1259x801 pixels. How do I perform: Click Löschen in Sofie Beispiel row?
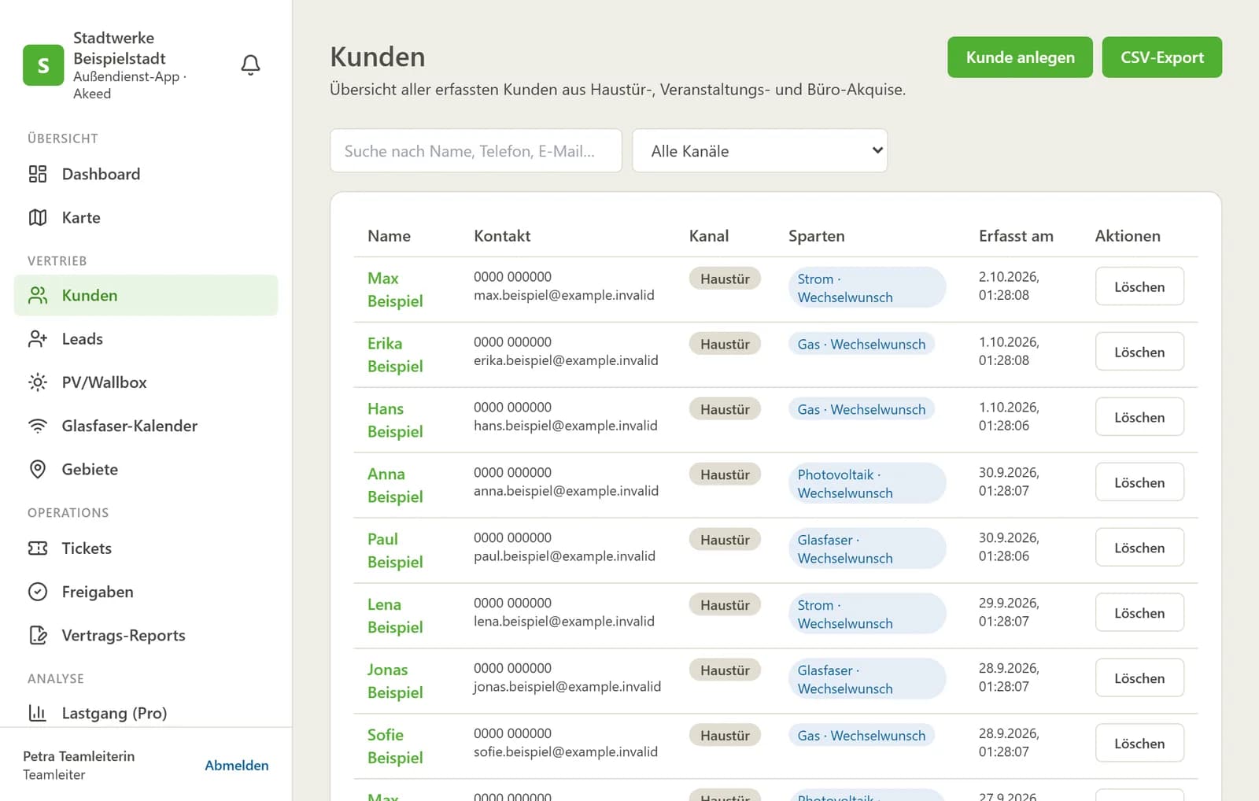1139,744
